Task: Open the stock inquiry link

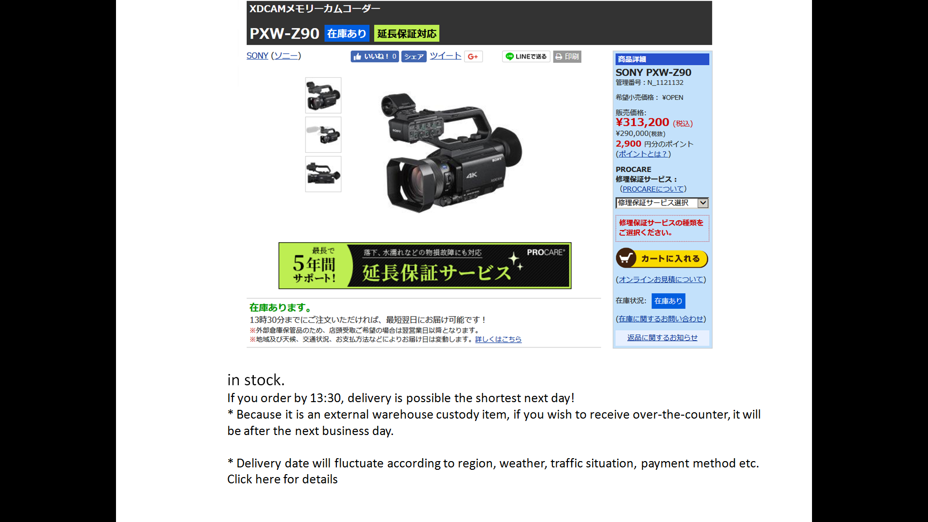Action: click(661, 319)
